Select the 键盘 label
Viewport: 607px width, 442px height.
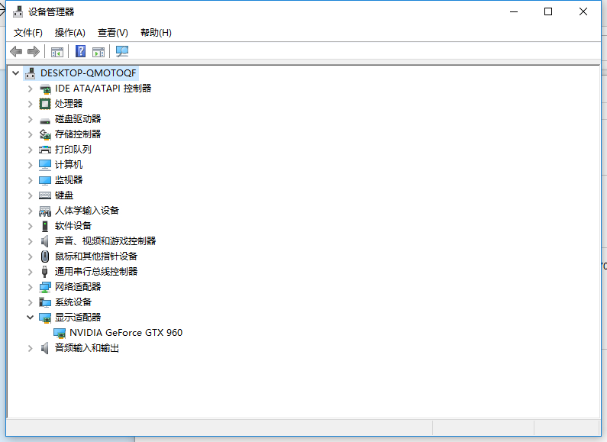(x=64, y=195)
